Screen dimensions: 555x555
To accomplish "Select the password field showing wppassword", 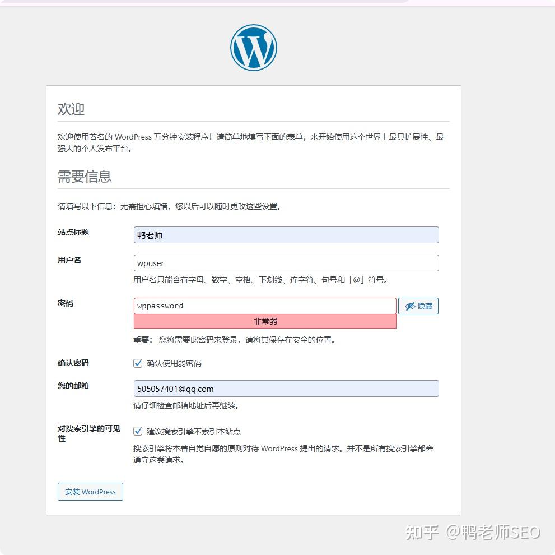I will pyautogui.click(x=264, y=306).
